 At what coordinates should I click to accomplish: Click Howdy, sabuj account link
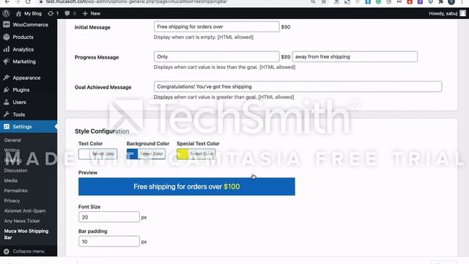tap(443, 13)
